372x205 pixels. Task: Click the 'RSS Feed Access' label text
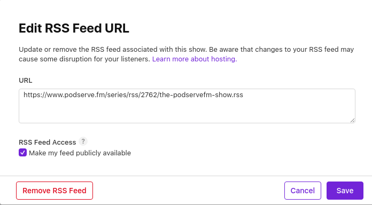point(48,142)
